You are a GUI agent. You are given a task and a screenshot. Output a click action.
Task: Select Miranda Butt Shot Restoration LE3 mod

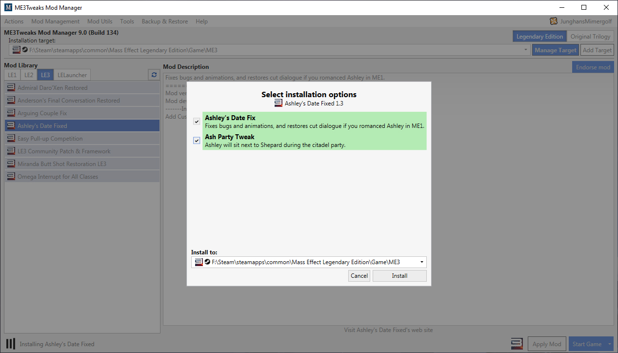82,164
